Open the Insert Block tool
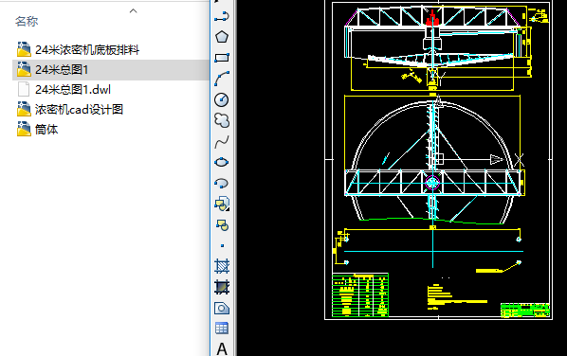Screen dimensions: 567x356 click(222, 204)
